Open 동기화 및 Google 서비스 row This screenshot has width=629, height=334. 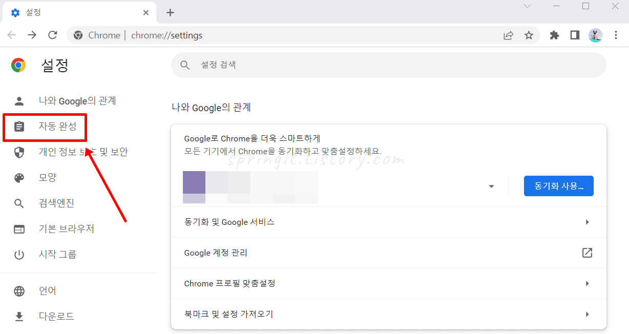(389, 222)
